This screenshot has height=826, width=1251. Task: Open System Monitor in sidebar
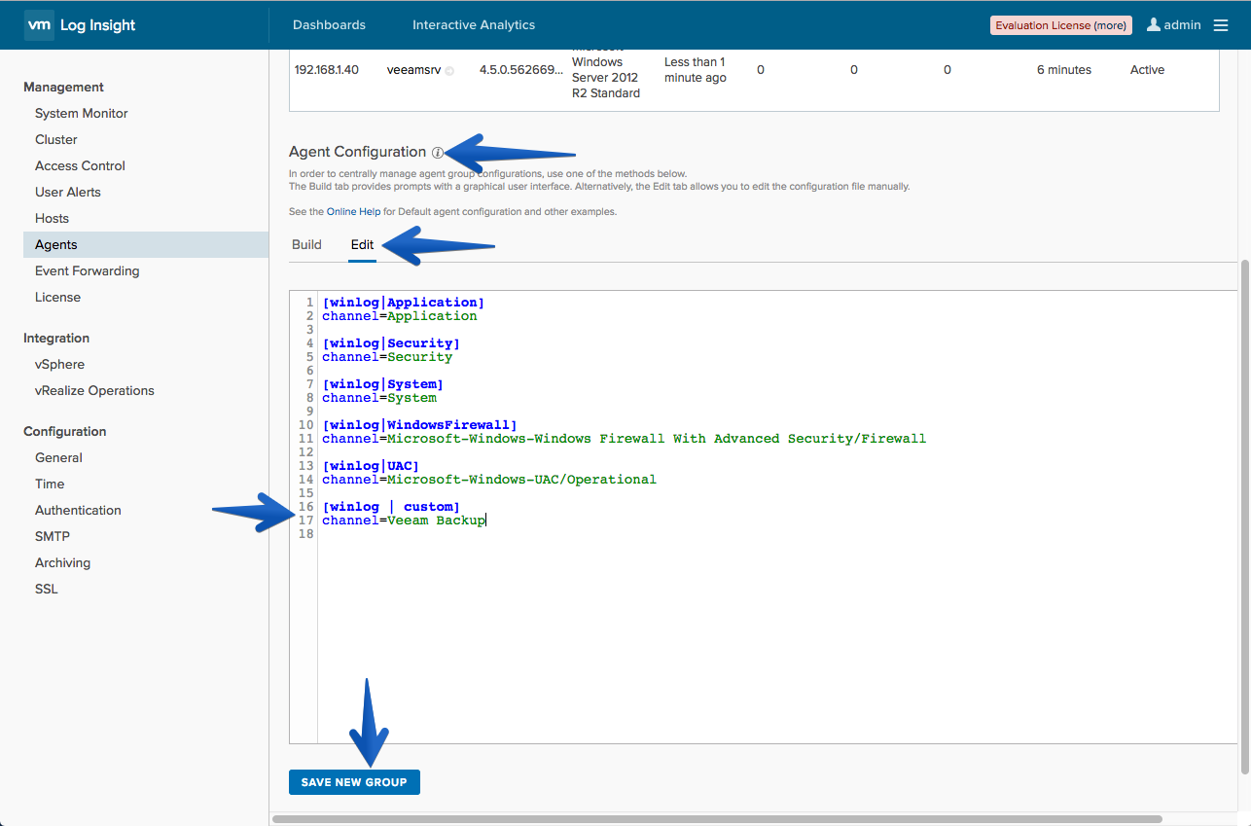coord(82,113)
